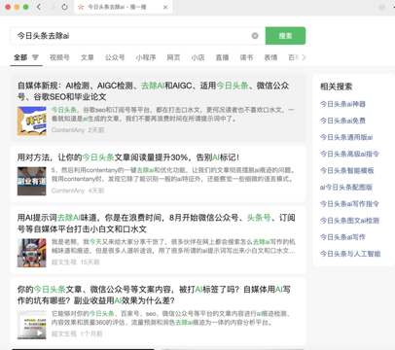Screen dimensions: 395x350
Task: Switch to the 文章 tab
Action: coord(88,57)
